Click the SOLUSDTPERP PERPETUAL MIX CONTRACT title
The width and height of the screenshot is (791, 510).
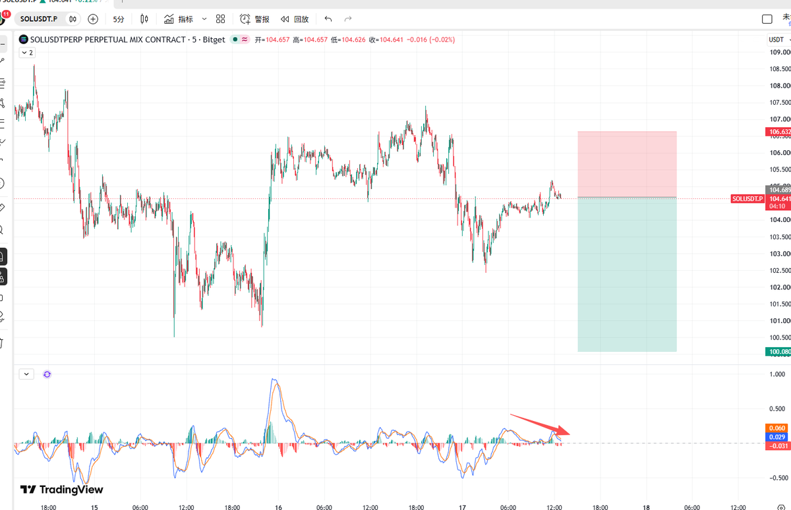tap(108, 40)
